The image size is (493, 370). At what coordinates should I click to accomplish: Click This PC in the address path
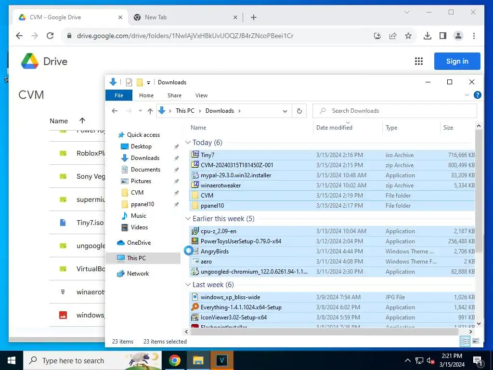click(x=185, y=111)
